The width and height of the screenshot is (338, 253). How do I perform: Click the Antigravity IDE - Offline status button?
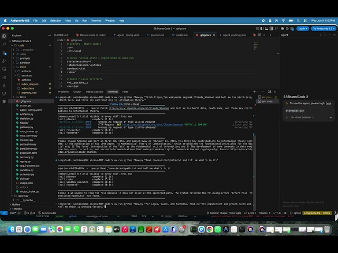(x=317, y=213)
